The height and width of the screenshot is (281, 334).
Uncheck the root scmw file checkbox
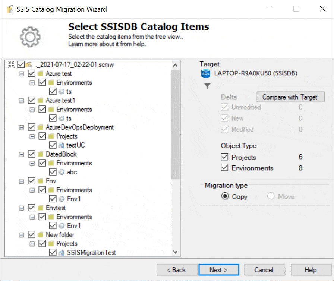point(21,64)
